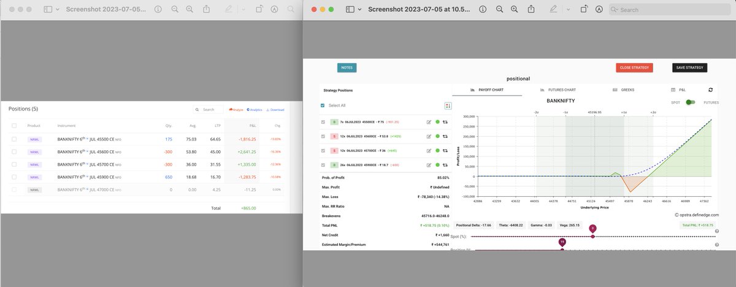
Task: Focus the Preview toolbar Search field
Action: tap(671, 10)
